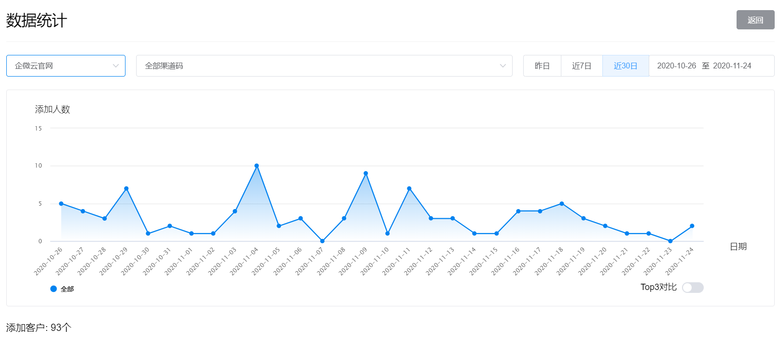
Task: Open the 企微云官网 dropdown arrow
Action: pyautogui.click(x=116, y=66)
